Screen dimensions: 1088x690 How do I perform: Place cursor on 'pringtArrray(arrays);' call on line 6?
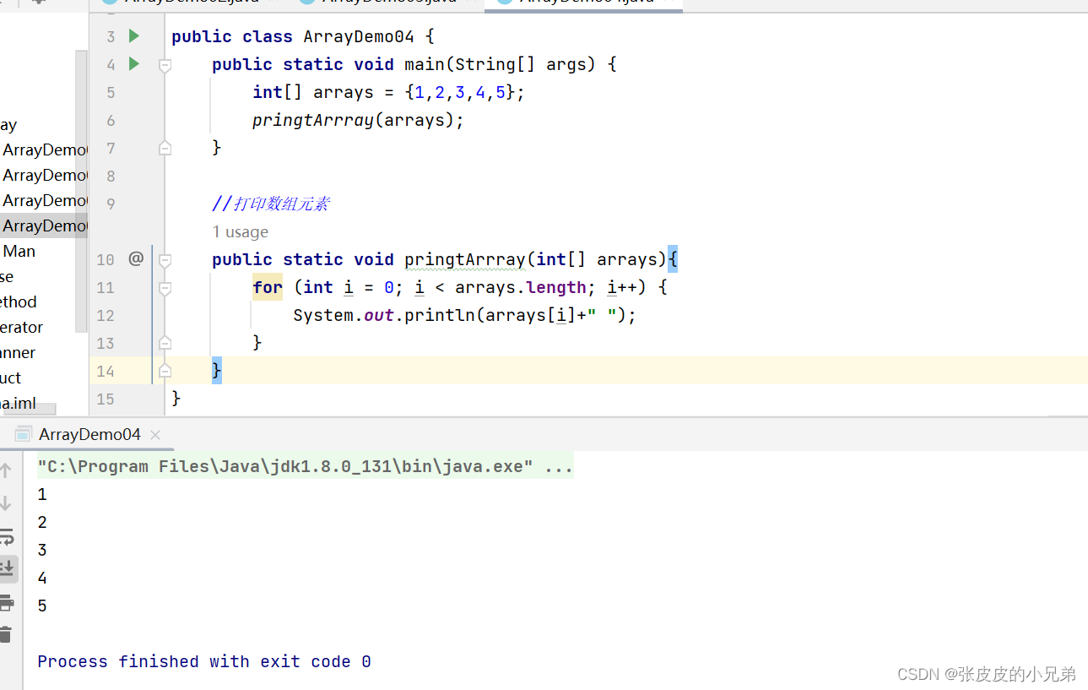pos(359,120)
